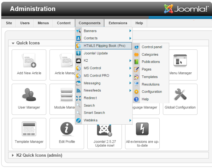212x168 pixels.
Task: Expand the Newsfeeds submenu arrow
Action: coord(130,90)
